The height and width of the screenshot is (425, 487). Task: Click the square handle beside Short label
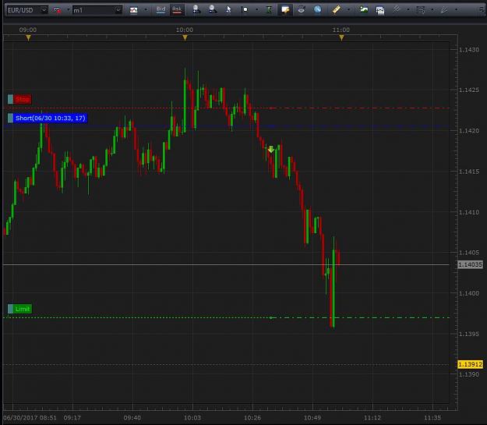click(x=11, y=118)
